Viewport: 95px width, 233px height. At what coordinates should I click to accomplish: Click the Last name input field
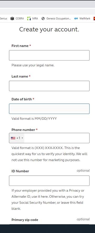point(49,86)
